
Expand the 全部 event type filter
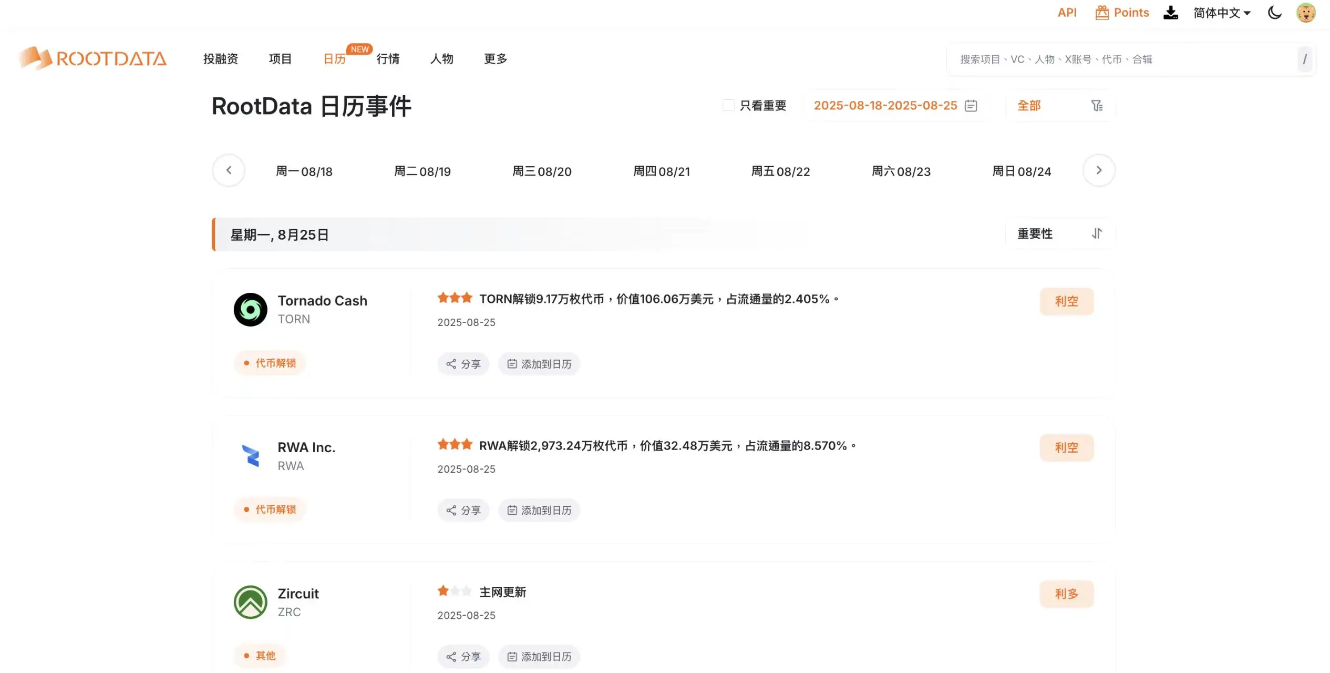[1028, 105]
